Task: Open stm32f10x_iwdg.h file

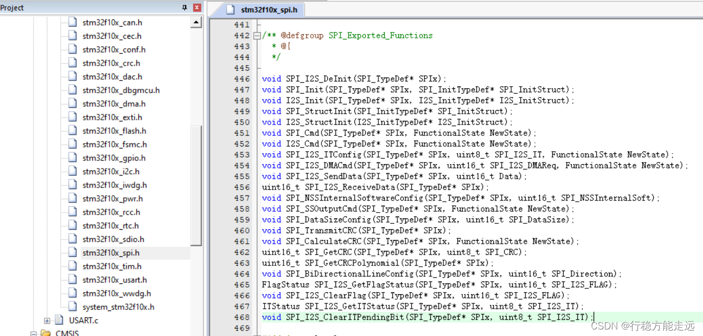Action: [114, 185]
